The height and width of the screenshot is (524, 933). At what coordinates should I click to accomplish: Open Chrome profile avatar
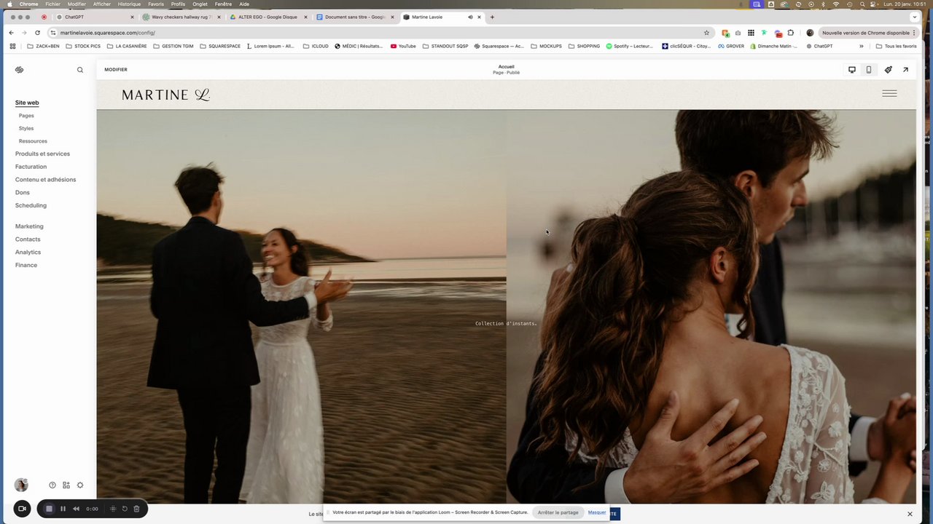coord(810,33)
